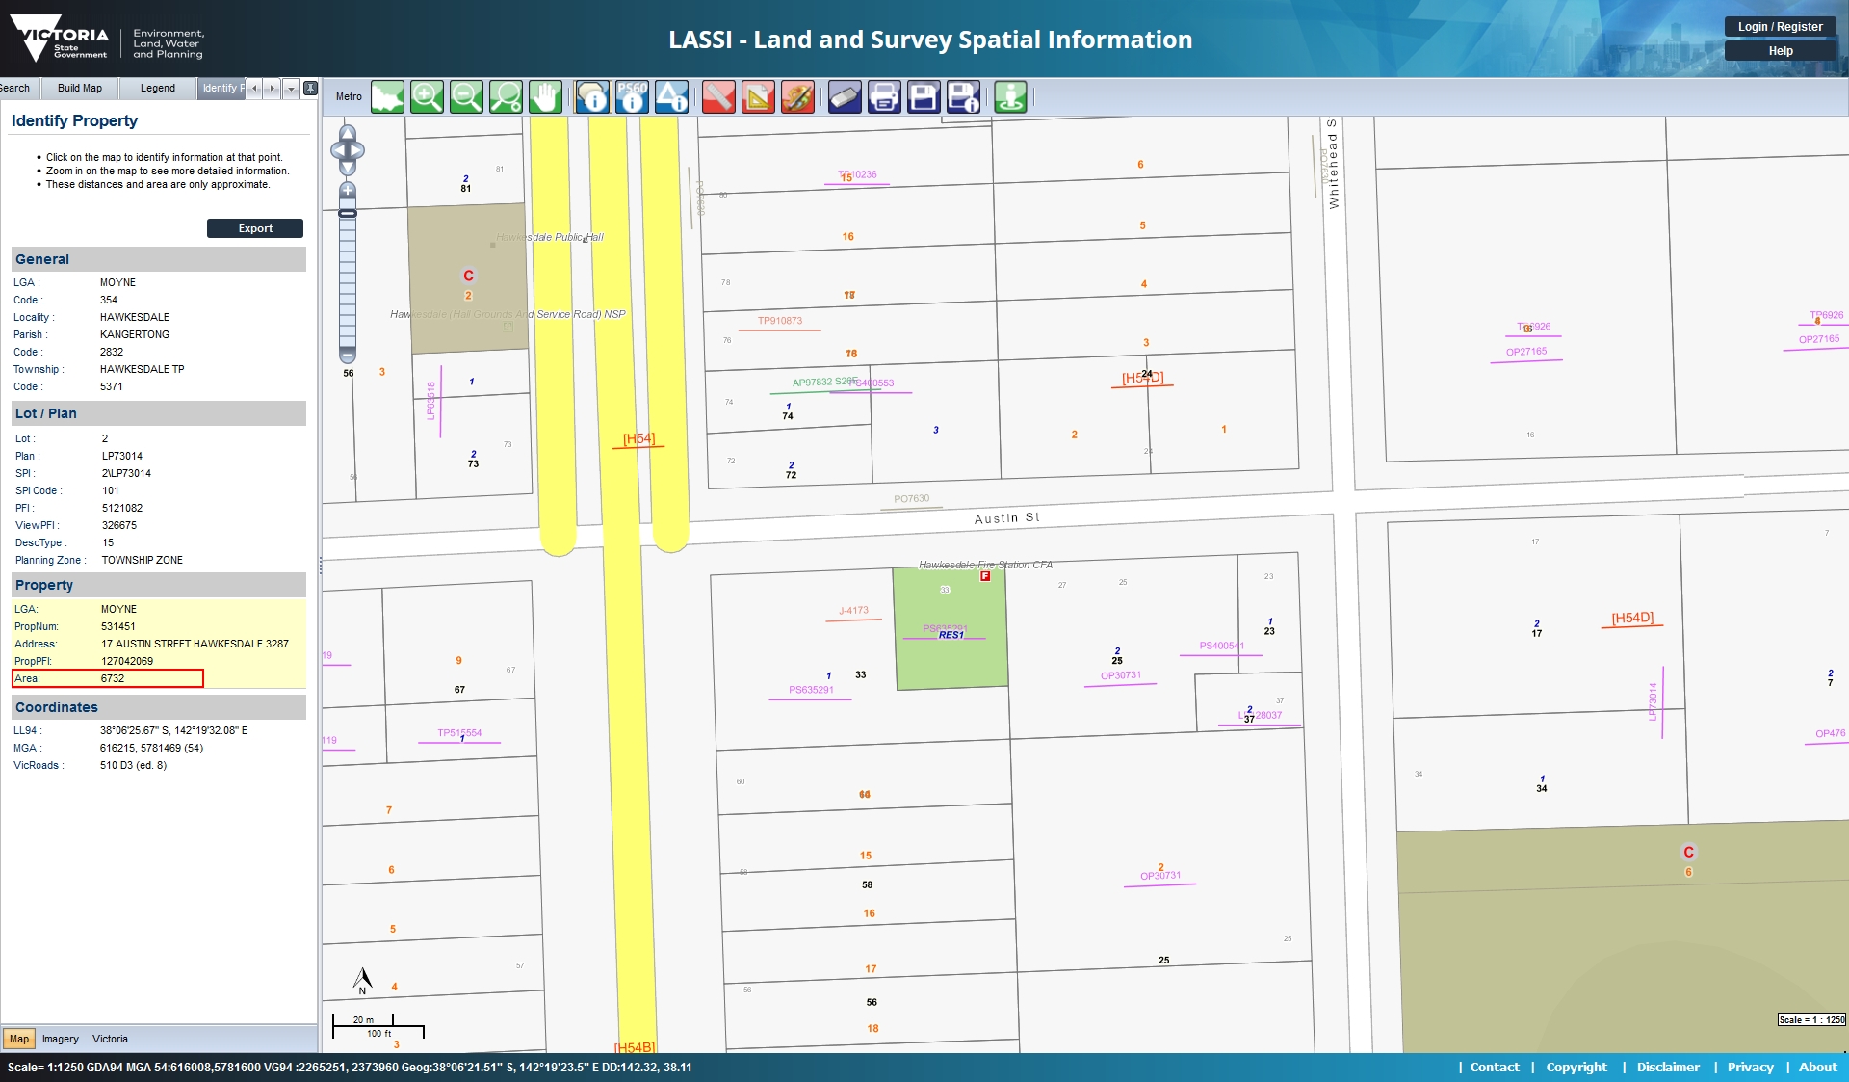This screenshot has width=1849, height=1082.
Task: Click the Scale = 1 : 1250 box
Action: click(1811, 1019)
